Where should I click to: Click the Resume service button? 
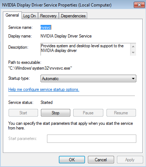coord(121,113)
